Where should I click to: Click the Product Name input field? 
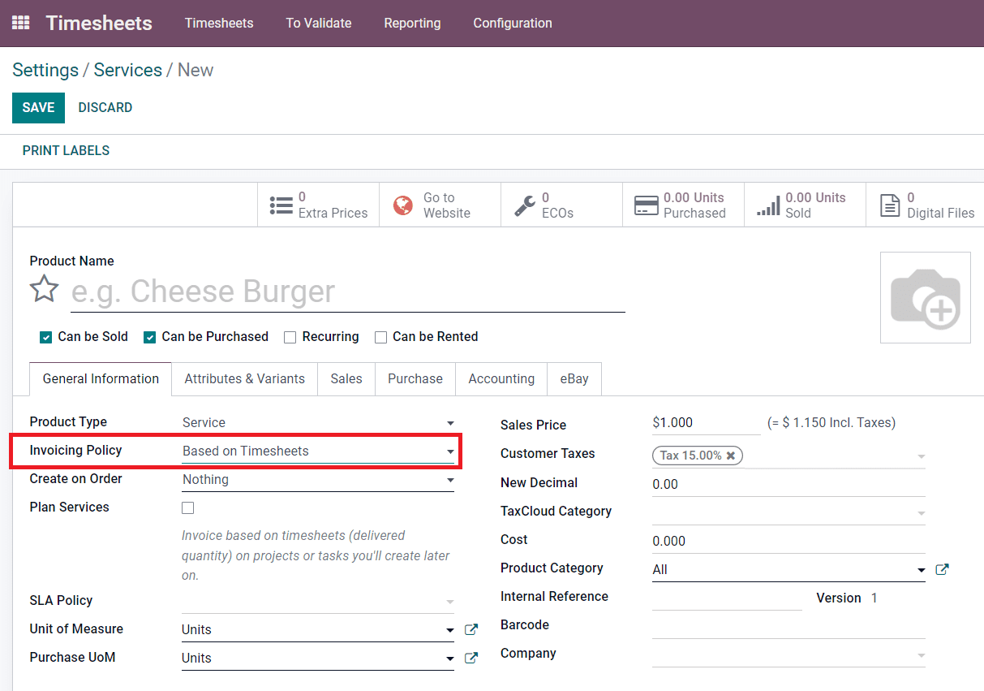tap(324, 292)
